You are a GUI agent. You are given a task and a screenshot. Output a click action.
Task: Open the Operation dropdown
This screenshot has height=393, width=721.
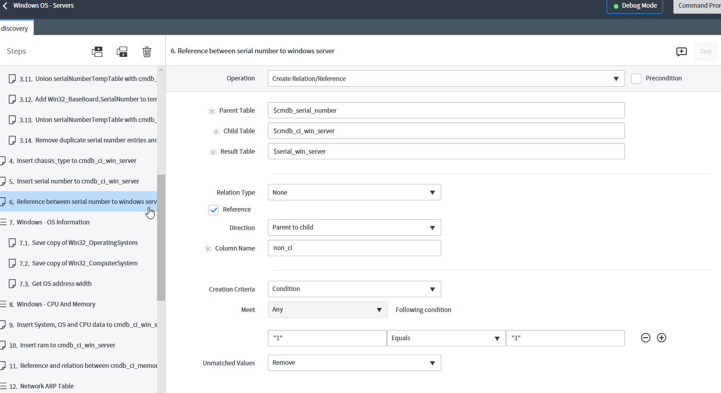(x=446, y=78)
